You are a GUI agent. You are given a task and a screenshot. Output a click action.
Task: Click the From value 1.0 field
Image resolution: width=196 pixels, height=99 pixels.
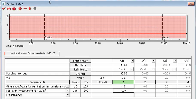tap(75, 86)
